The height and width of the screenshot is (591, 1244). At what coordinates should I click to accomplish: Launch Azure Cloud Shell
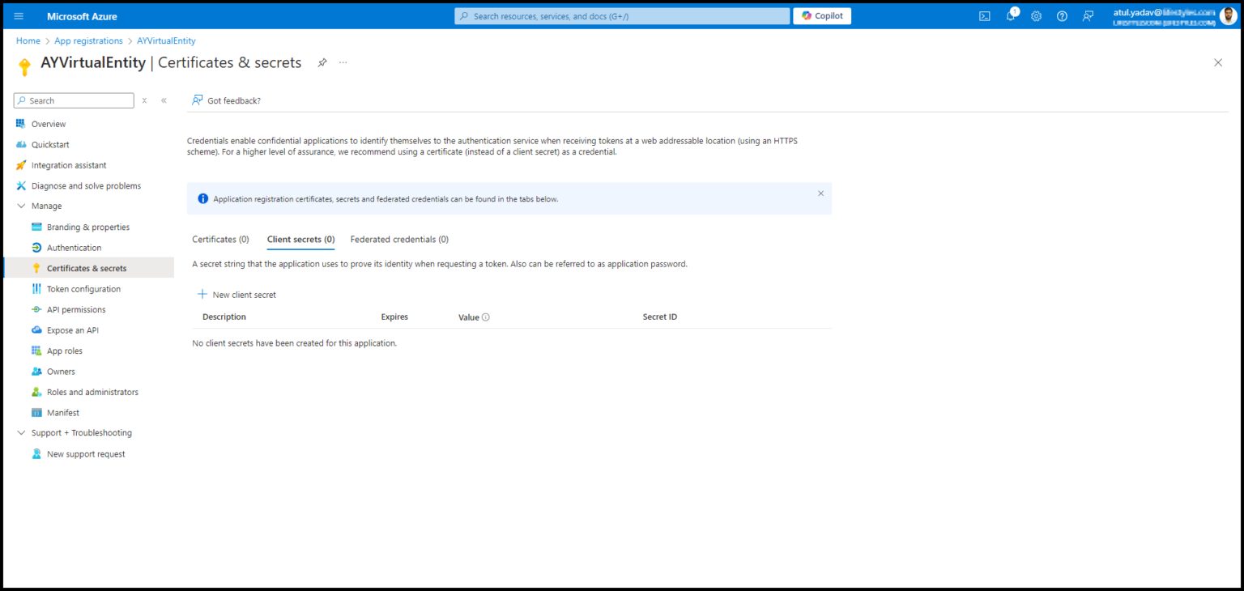coord(984,15)
